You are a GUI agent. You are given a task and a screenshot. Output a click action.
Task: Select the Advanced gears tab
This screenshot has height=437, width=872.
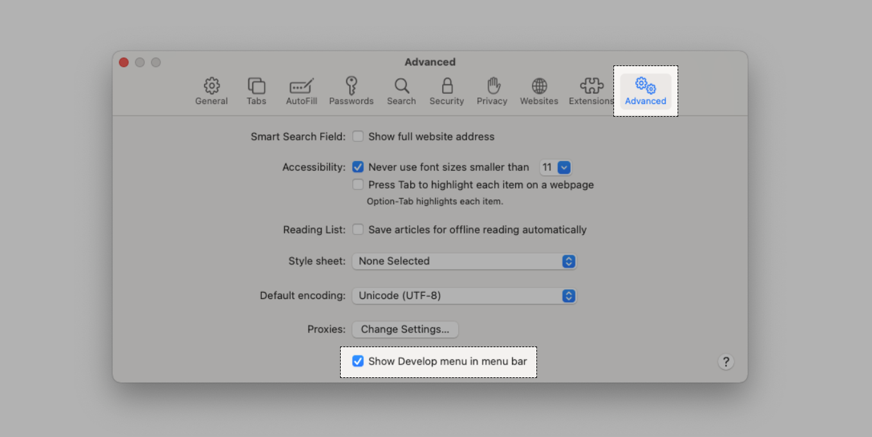click(x=645, y=91)
